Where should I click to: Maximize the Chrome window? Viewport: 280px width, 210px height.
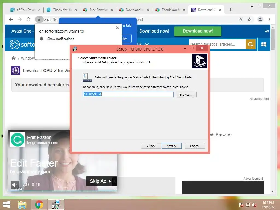259,6
